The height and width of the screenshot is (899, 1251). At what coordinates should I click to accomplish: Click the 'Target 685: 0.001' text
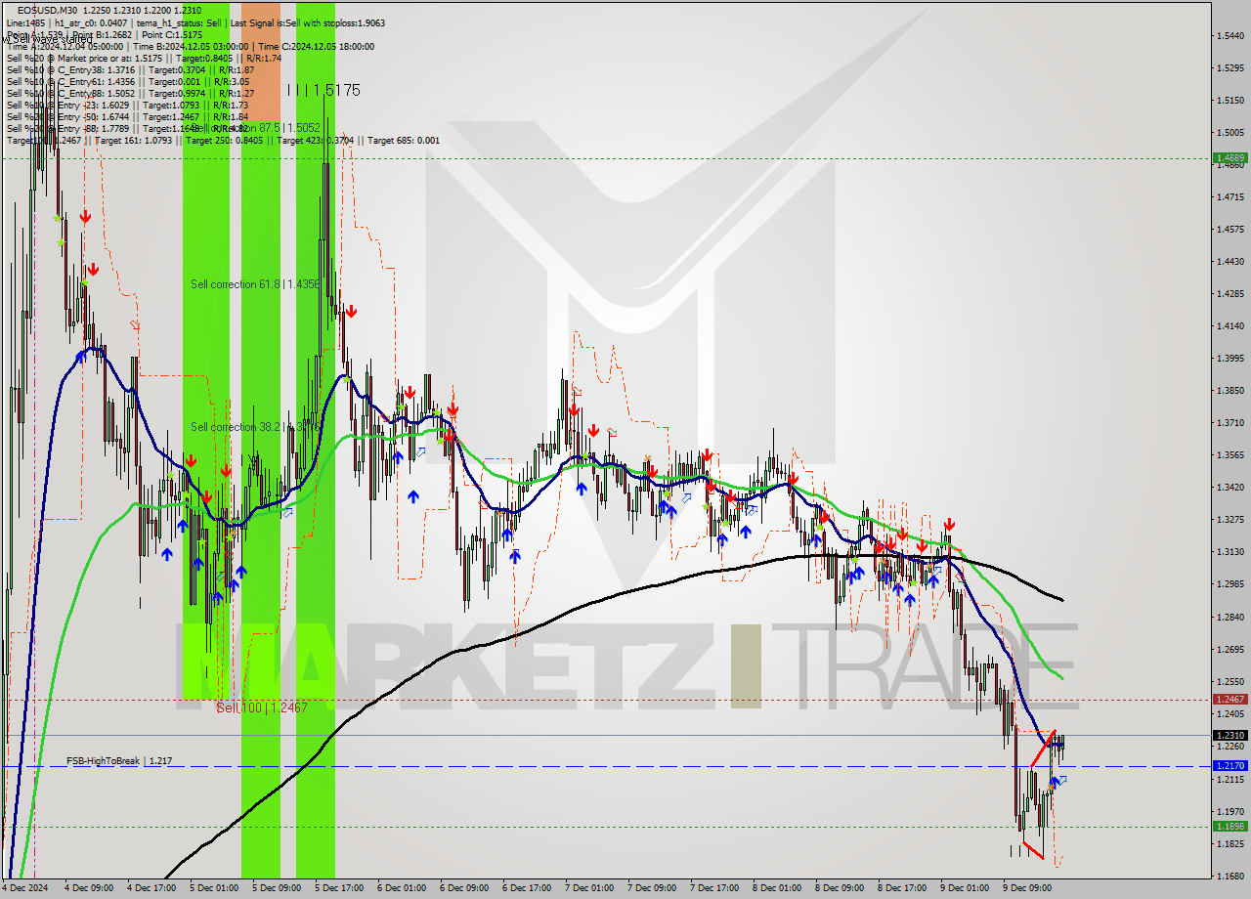click(x=403, y=140)
